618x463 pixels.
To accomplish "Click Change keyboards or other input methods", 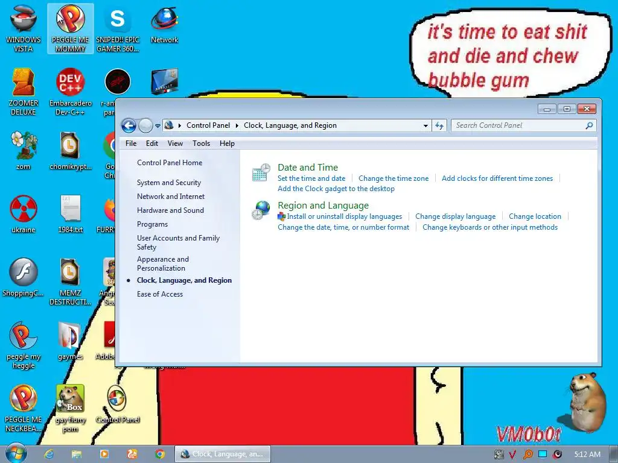I will pos(490,227).
